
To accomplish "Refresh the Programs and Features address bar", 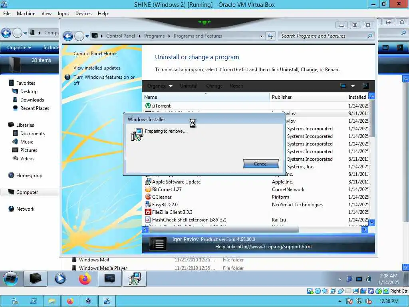I will click(270, 36).
